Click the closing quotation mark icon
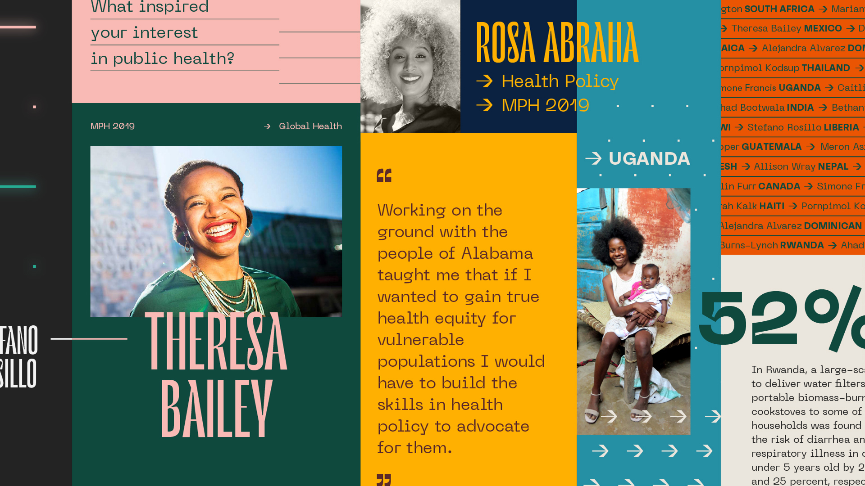Viewport: 865px width, 486px height. pos(384,480)
